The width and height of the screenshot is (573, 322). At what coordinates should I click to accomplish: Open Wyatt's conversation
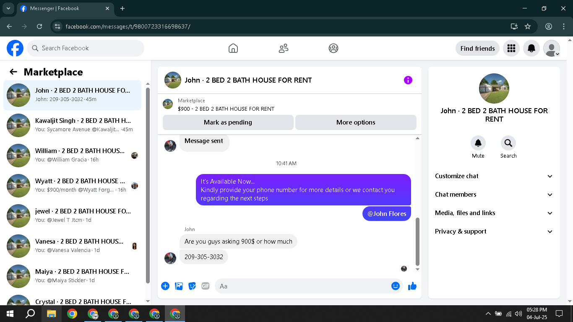tap(73, 186)
